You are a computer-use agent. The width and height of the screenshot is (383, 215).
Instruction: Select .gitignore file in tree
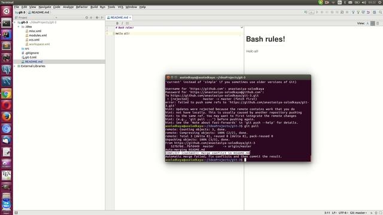coord(30,53)
